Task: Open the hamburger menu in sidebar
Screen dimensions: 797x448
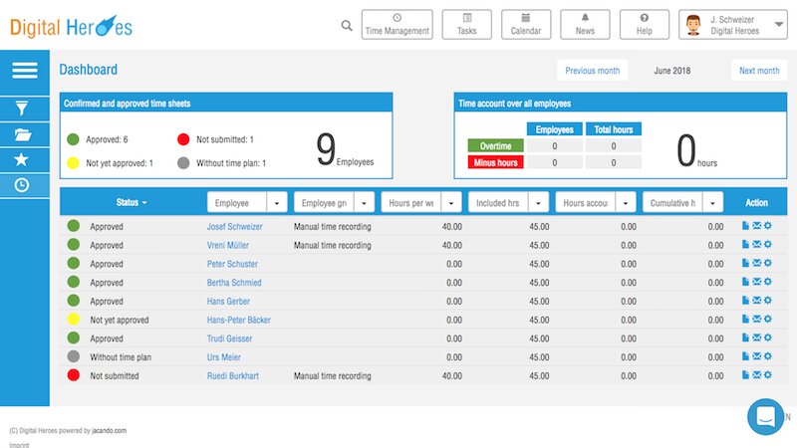Action: coord(24,70)
